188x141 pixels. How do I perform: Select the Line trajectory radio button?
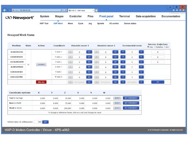click(x=149, y=47)
